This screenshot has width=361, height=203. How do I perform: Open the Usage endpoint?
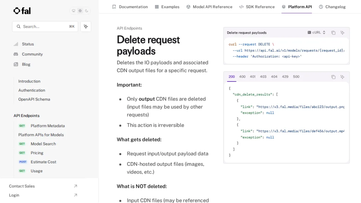[x=36, y=171]
